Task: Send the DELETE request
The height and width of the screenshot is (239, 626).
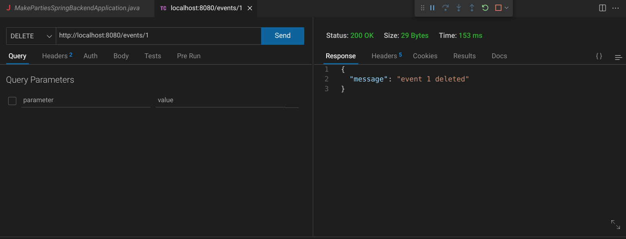Action: pos(282,36)
